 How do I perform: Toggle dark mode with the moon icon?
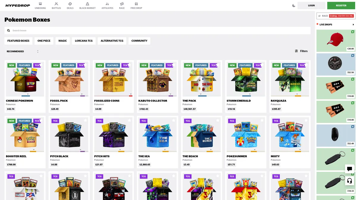294,5
